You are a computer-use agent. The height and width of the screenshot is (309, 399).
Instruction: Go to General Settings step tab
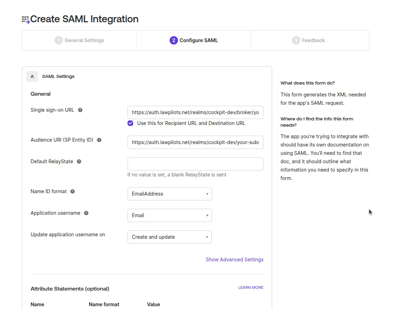click(79, 40)
